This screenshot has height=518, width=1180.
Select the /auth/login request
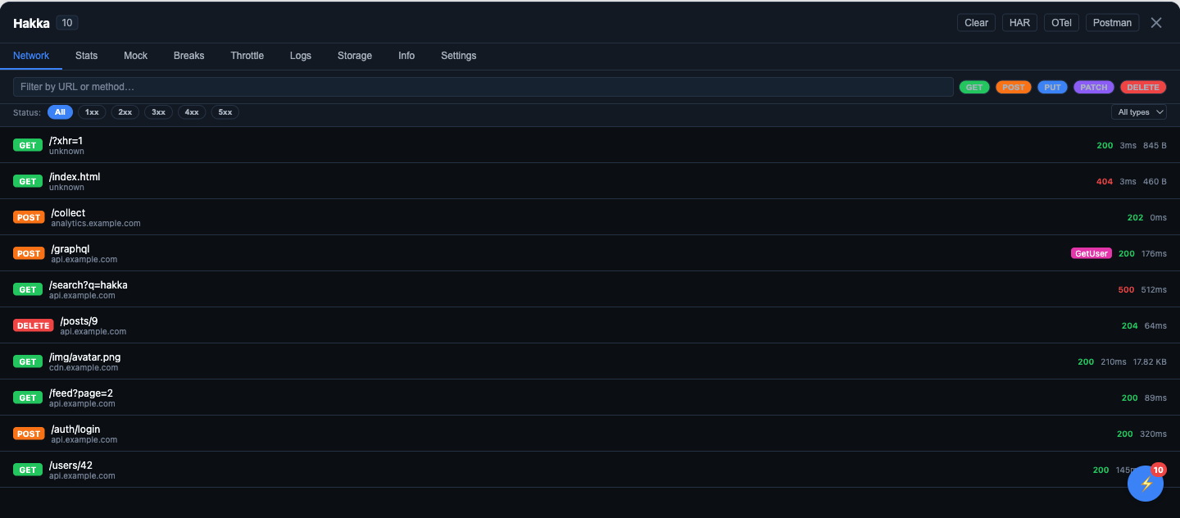click(590, 434)
